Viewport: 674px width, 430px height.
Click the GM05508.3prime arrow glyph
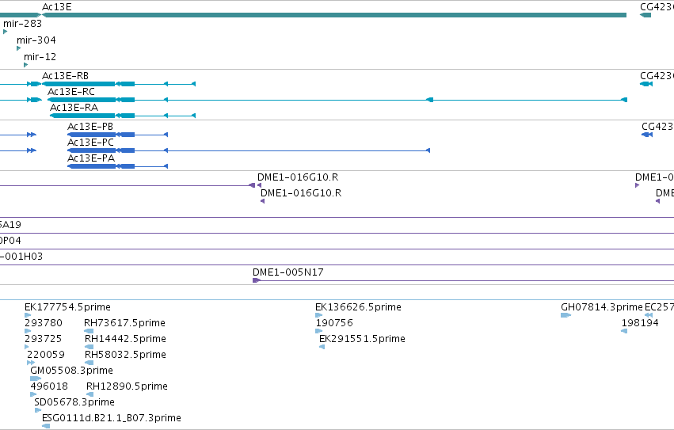pyautogui.click(x=36, y=379)
